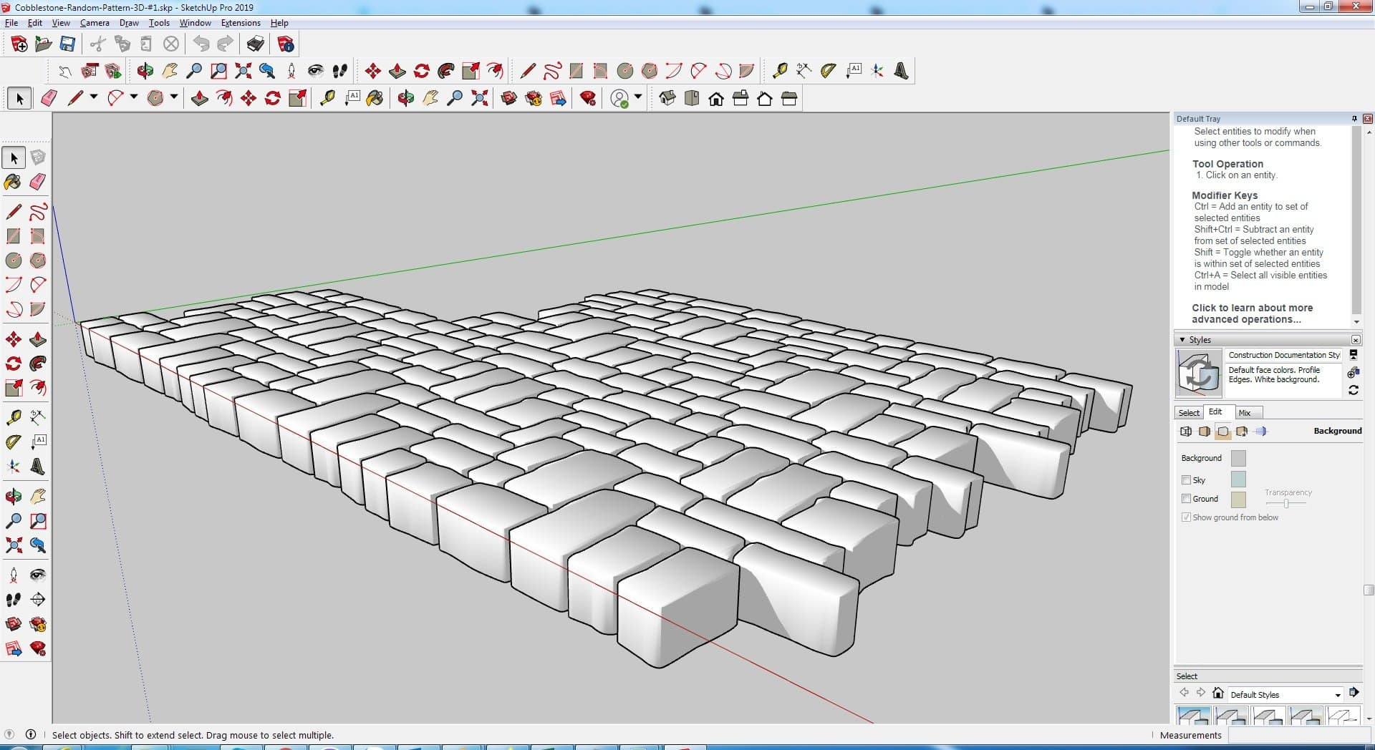This screenshot has height=750, width=1375.
Task: Enable the Sky checkbox
Action: click(1186, 480)
